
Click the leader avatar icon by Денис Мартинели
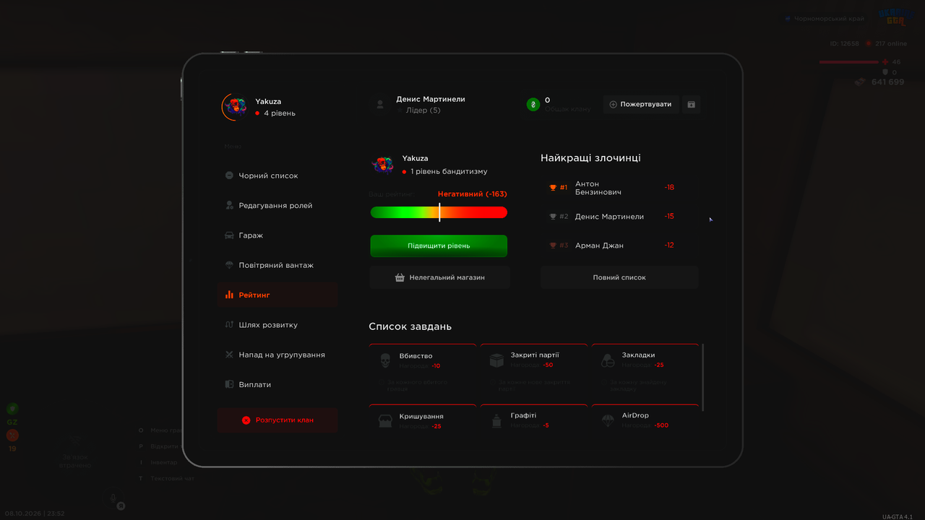point(380,105)
